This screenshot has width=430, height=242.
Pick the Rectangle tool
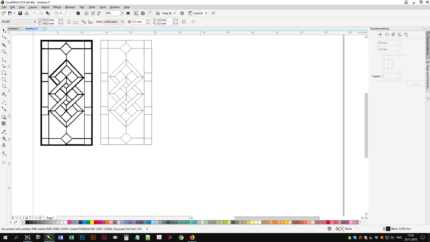4,73
